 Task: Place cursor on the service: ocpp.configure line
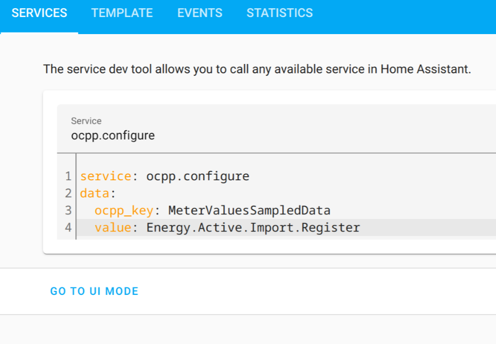tap(164, 176)
